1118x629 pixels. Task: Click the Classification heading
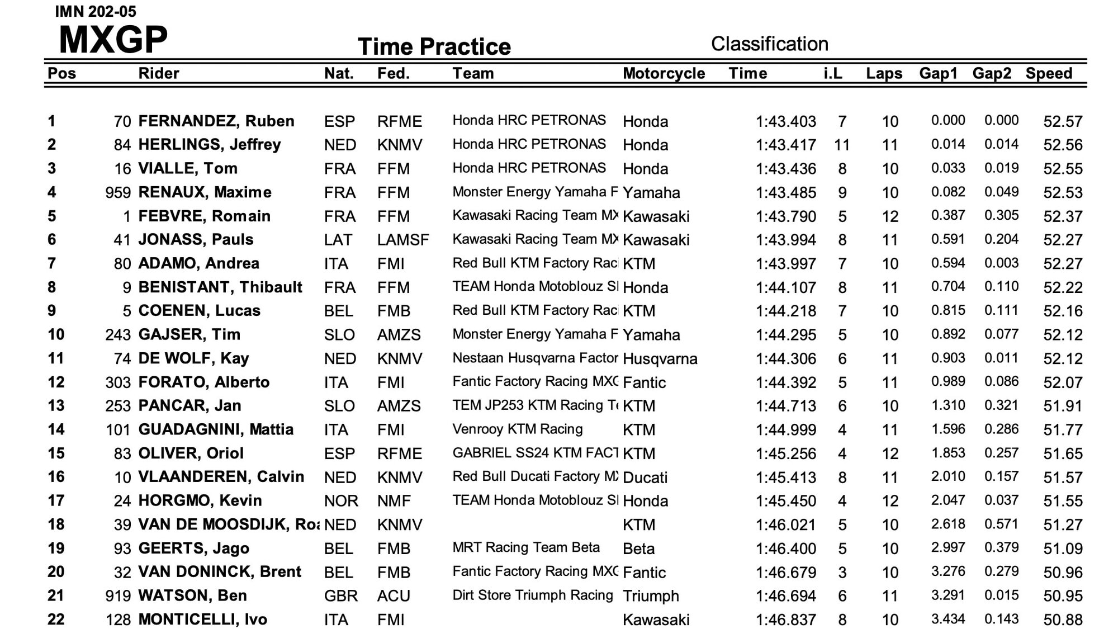769,44
